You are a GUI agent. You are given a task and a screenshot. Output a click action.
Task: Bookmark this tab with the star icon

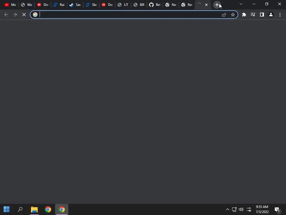(x=233, y=15)
